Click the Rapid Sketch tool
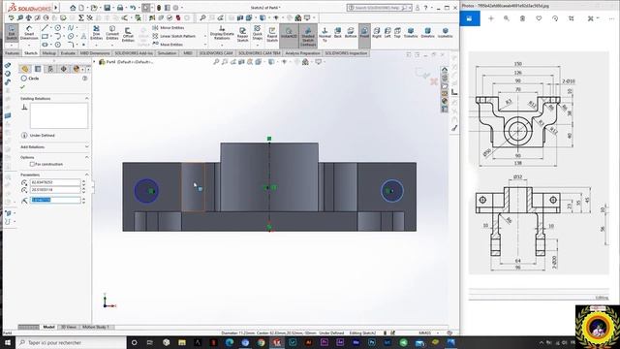The image size is (620, 349). [x=272, y=34]
